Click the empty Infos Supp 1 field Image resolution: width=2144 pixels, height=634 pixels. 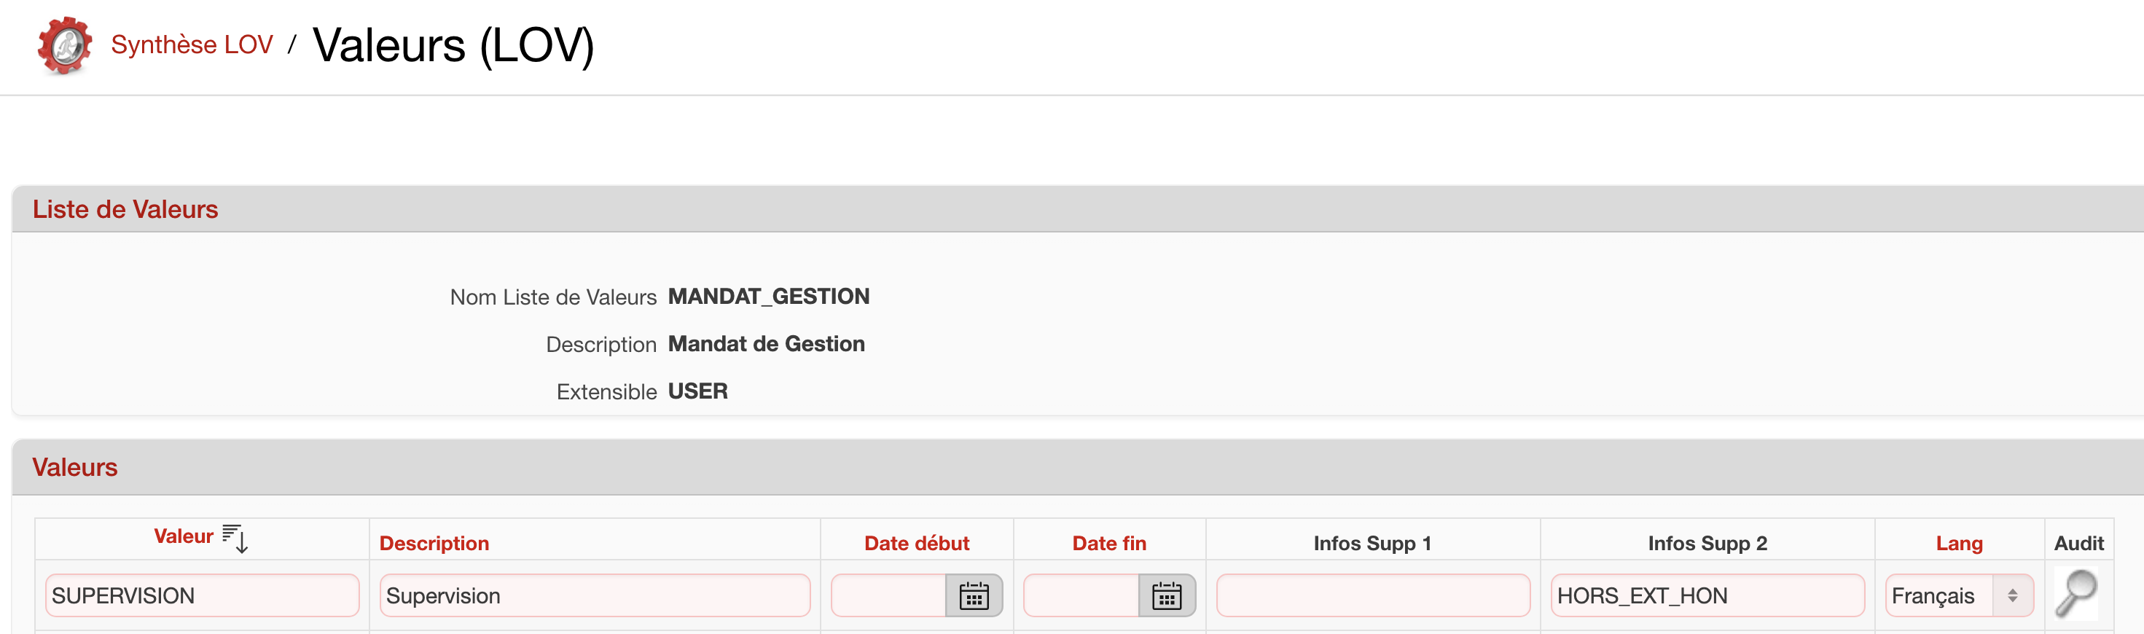(x=1372, y=595)
